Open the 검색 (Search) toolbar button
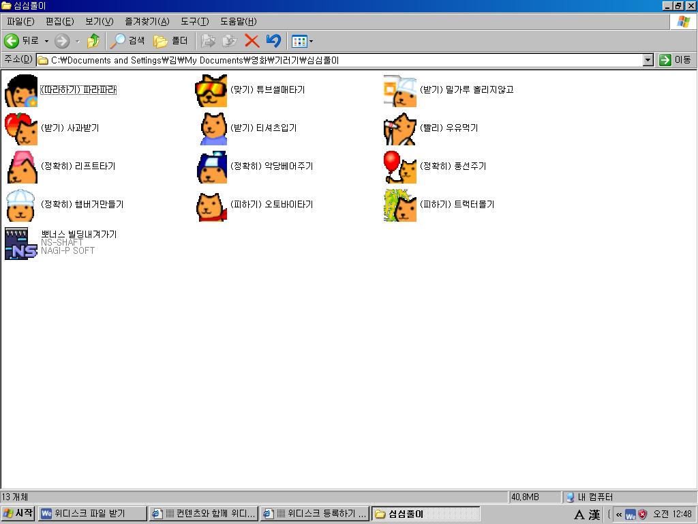 pos(129,41)
